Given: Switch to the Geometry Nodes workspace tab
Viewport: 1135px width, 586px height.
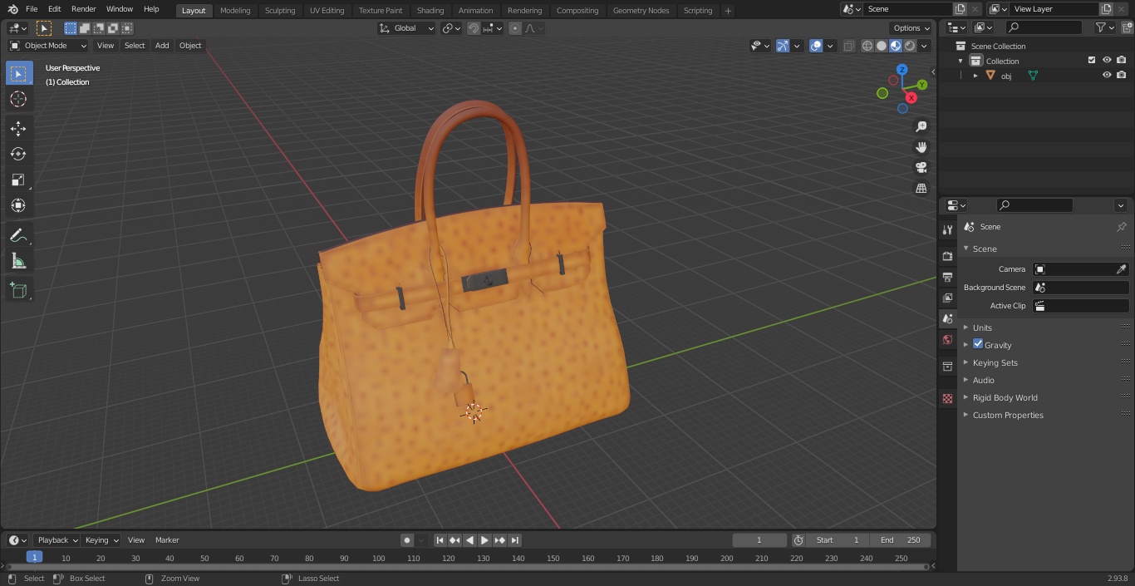Looking at the screenshot, I should click(x=641, y=11).
